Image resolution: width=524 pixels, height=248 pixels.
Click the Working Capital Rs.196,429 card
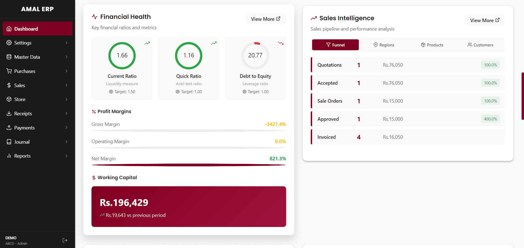(189, 206)
